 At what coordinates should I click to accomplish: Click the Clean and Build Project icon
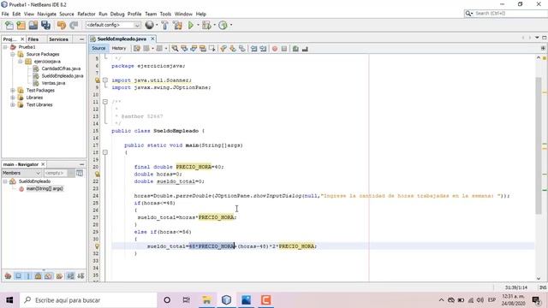coord(177,25)
